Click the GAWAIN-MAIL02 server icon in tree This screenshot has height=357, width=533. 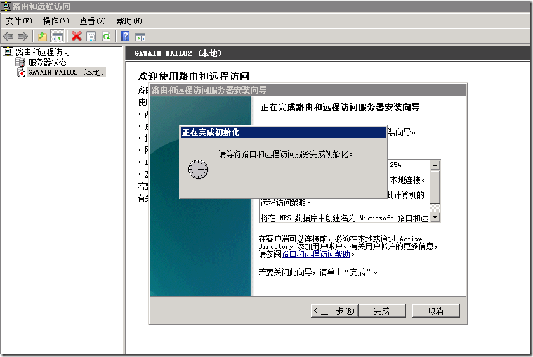click(x=21, y=72)
